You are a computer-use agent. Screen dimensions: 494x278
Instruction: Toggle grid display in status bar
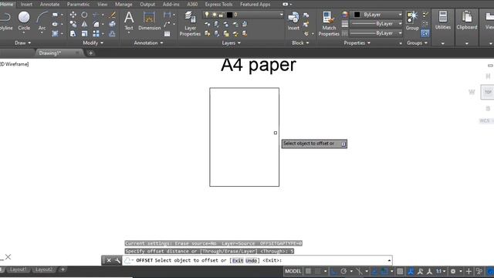tap(308, 271)
